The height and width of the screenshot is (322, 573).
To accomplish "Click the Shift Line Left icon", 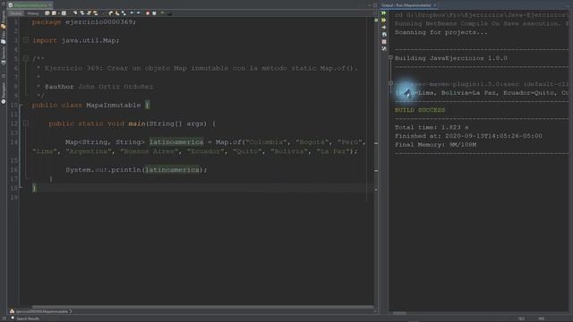I will (x=132, y=13).
